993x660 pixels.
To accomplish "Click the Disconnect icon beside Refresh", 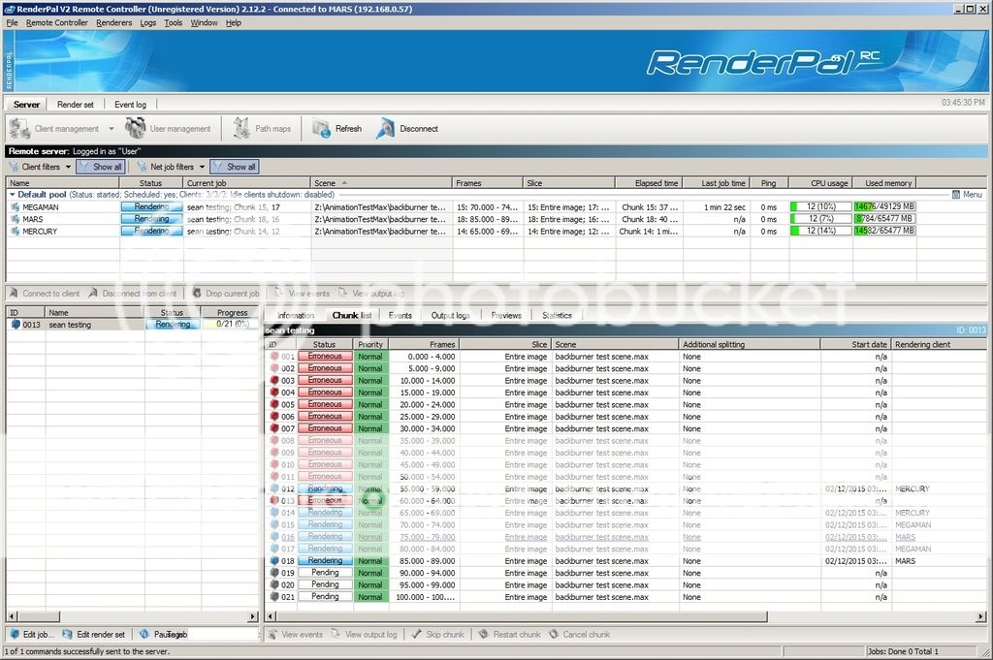I will click(x=385, y=129).
